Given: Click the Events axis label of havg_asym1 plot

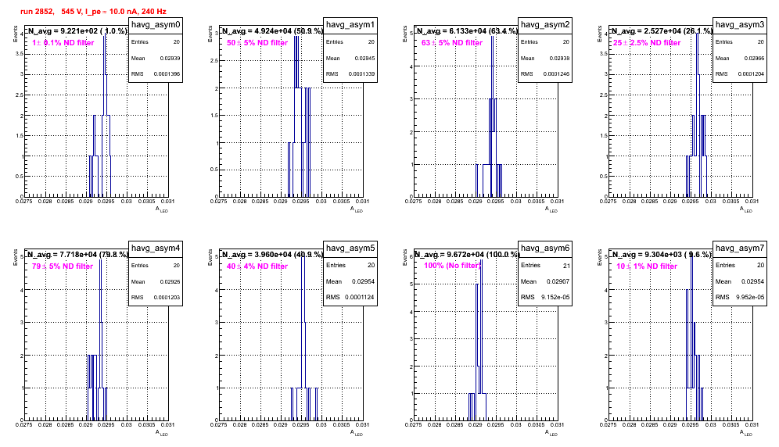Looking at the screenshot, I should coord(210,34).
